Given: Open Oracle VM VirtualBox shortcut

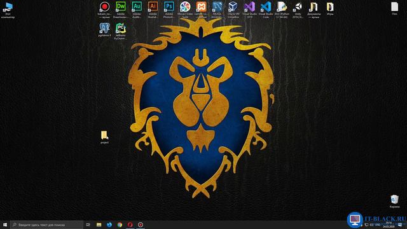Looking at the screenshot, I should coord(233,10).
